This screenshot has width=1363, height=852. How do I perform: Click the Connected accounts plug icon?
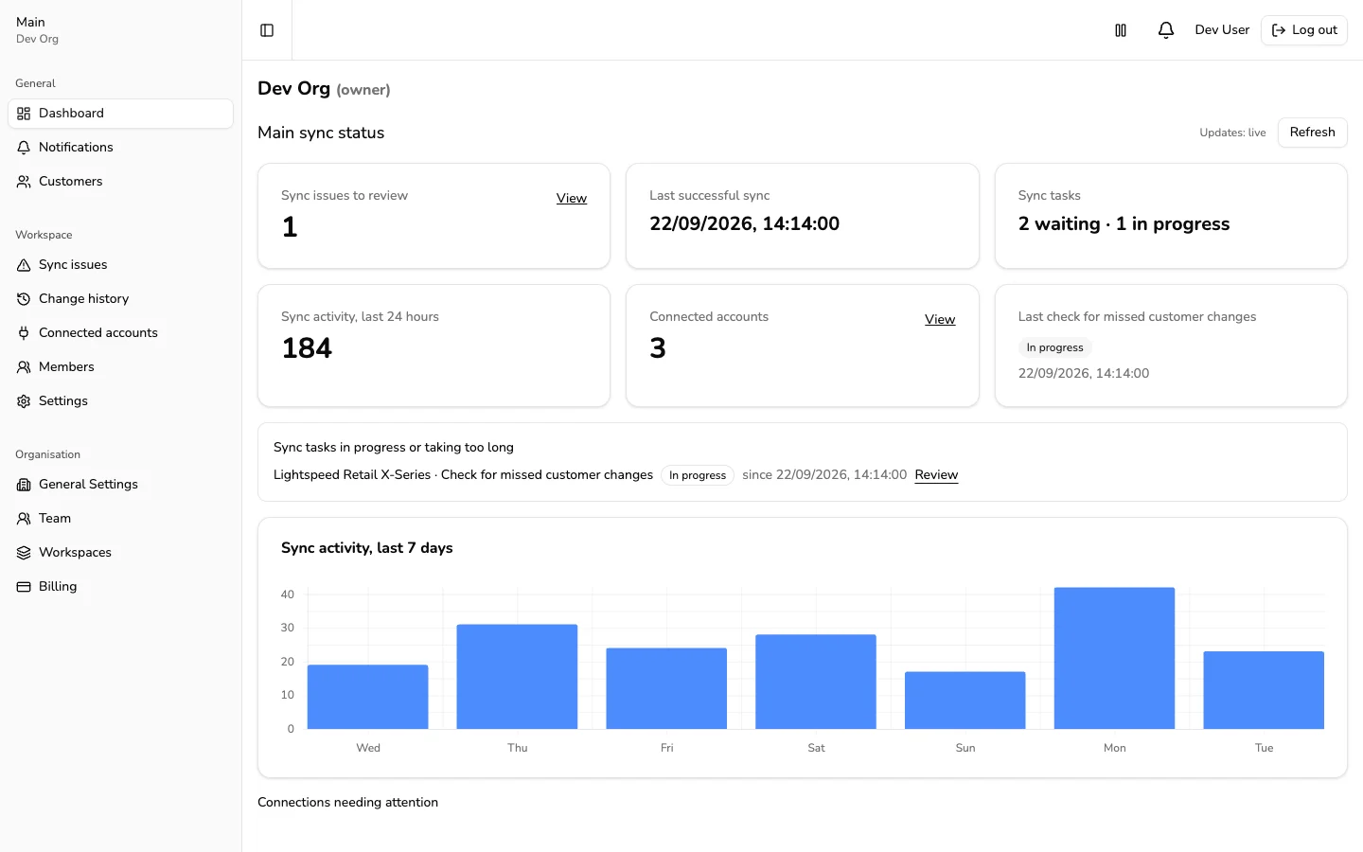24,333
